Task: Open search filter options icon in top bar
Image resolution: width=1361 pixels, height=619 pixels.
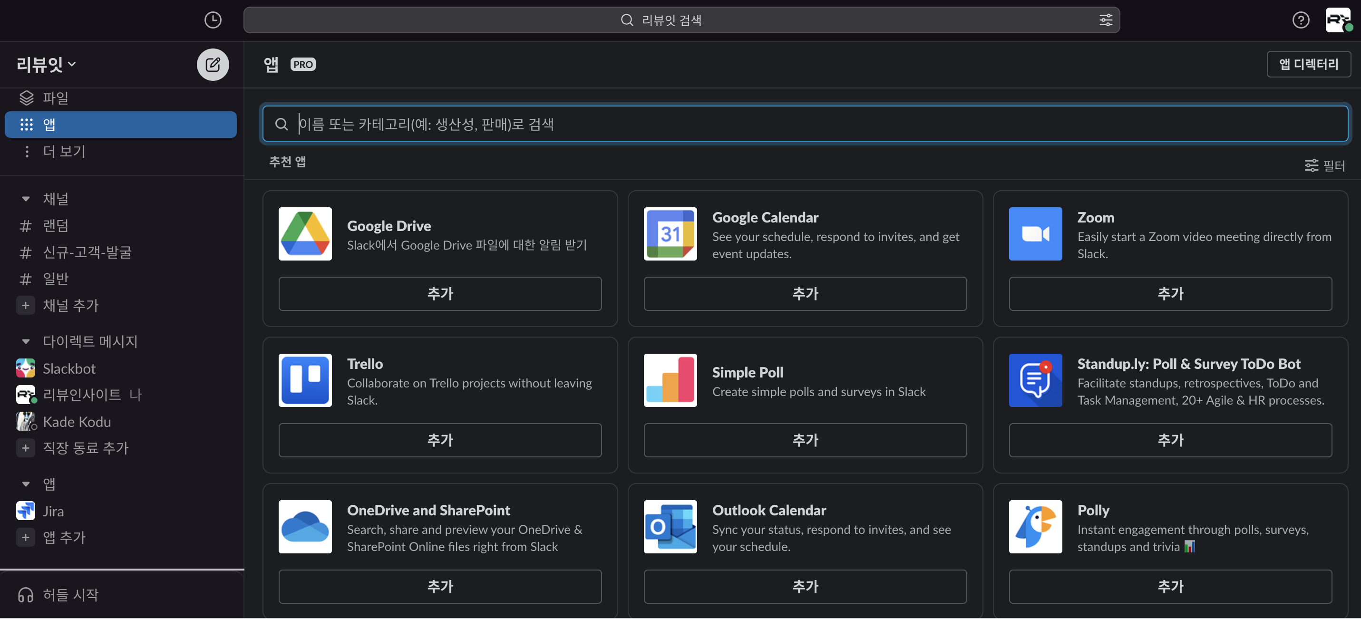Action: 1105,20
